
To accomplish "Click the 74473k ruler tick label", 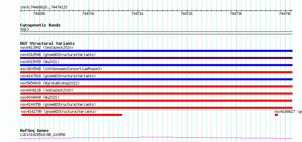I will (x=236, y=14).
